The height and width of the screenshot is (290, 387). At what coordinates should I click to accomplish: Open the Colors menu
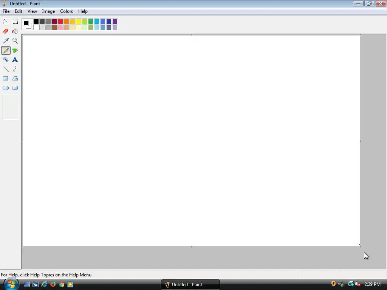(67, 11)
